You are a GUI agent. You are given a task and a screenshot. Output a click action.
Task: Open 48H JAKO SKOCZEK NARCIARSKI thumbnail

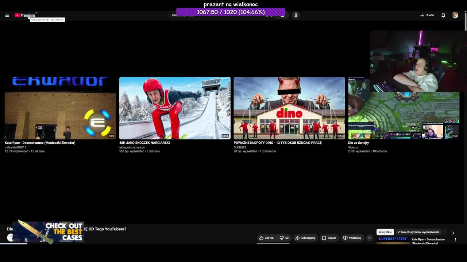[175, 108]
